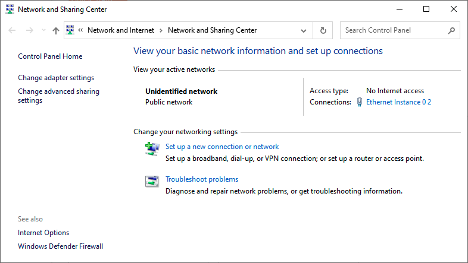Maximize the Network and Sharing Center window
Image resolution: width=468 pixels, height=263 pixels.
tap(426, 9)
